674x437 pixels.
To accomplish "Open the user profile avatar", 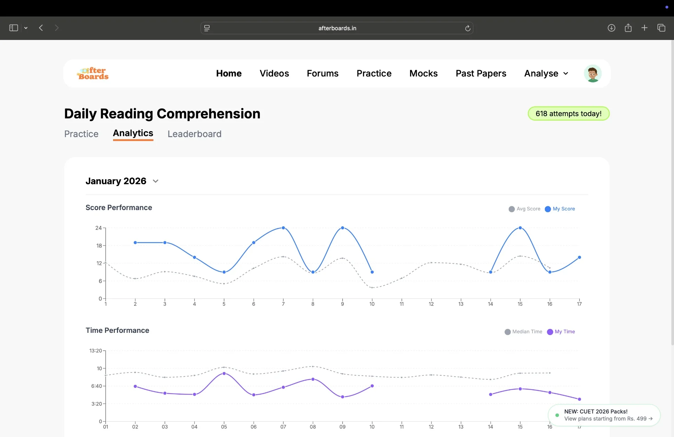I will pos(593,73).
